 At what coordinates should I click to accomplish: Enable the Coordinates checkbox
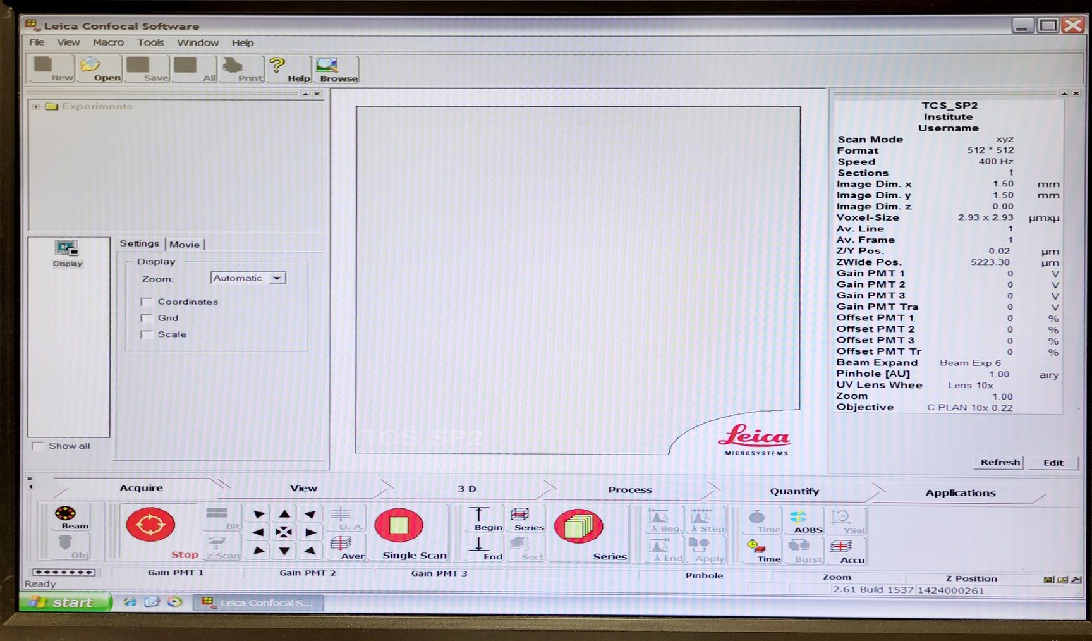coord(147,302)
